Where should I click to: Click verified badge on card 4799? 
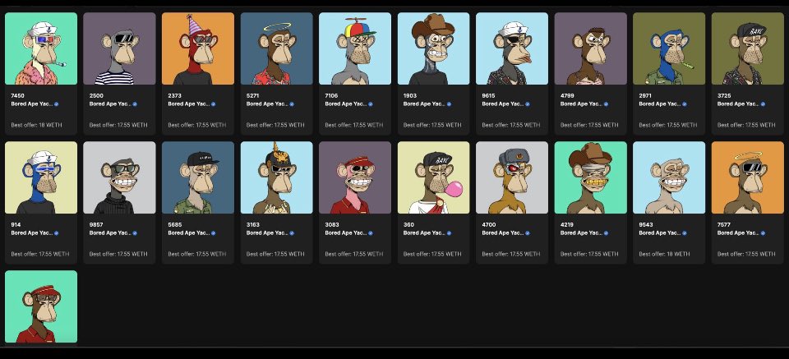[606, 104]
